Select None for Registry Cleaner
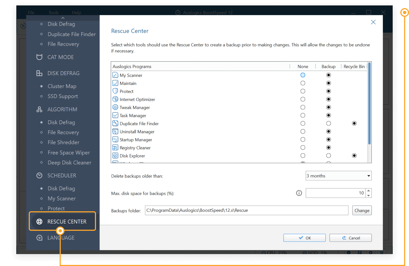The height and width of the screenshot is (266, 409). pyautogui.click(x=303, y=148)
